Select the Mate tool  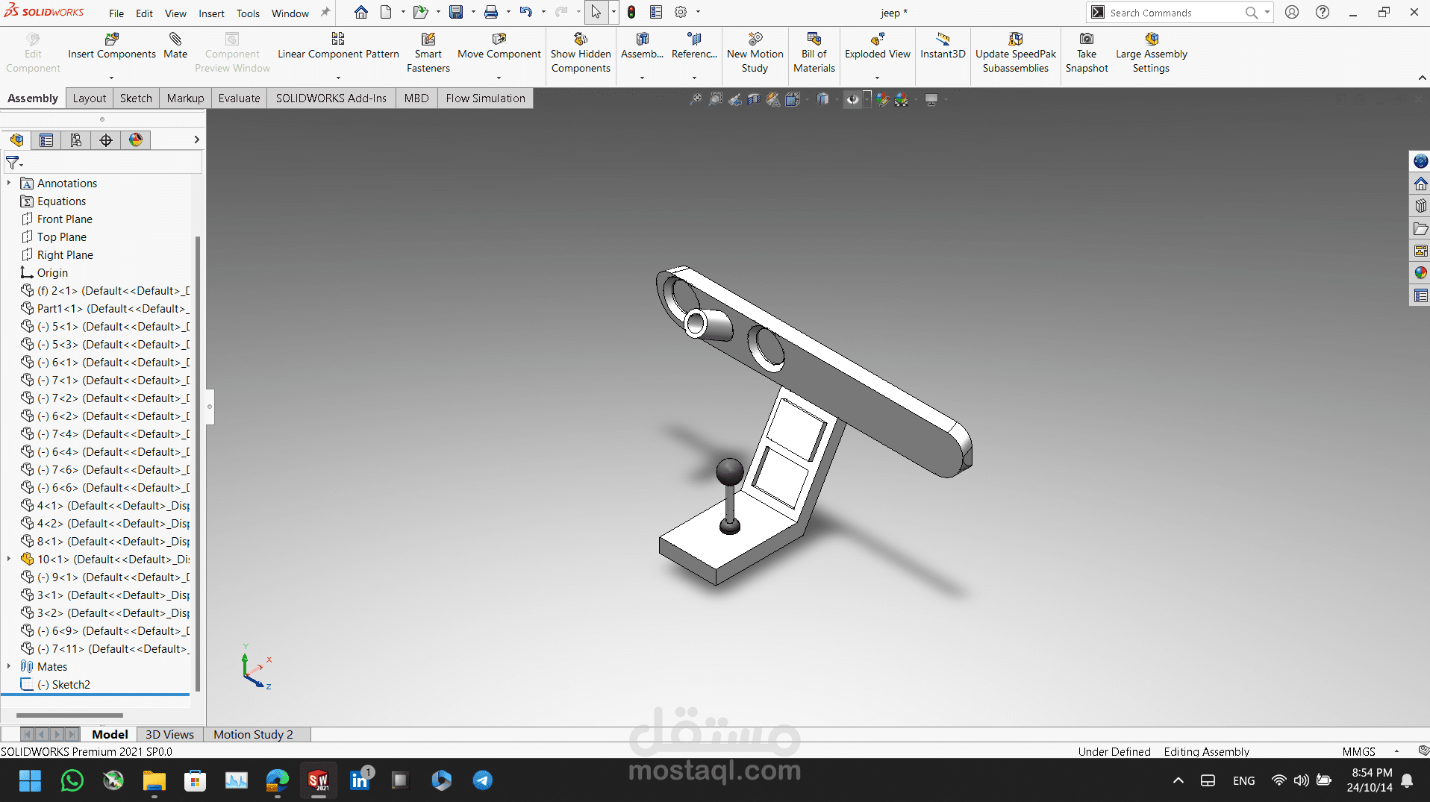click(175, 46)
